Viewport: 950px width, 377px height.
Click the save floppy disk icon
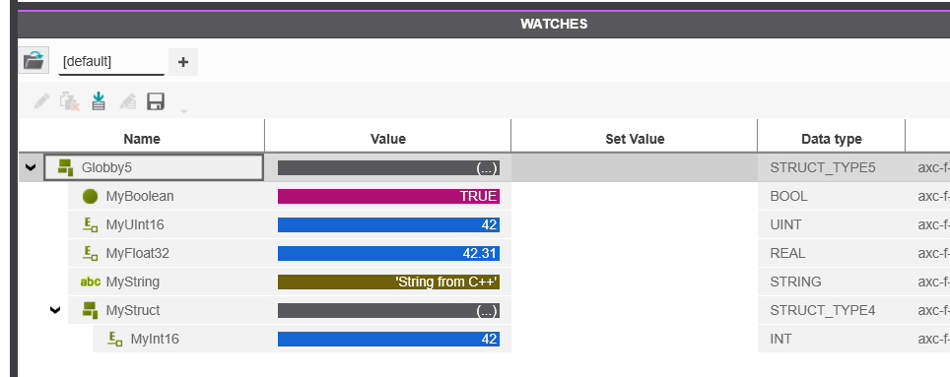click(x=156, y=101)
